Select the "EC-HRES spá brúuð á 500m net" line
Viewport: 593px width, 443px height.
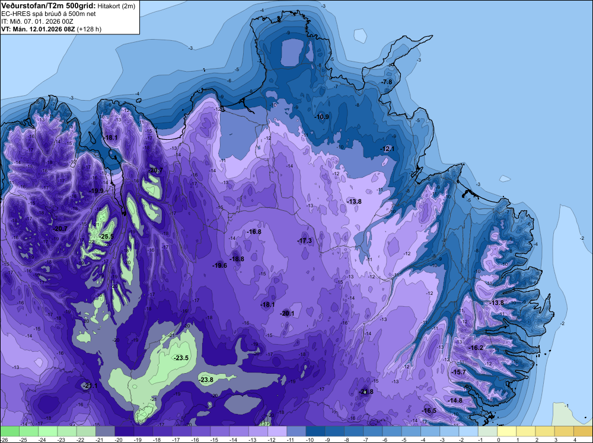point(49,14)
